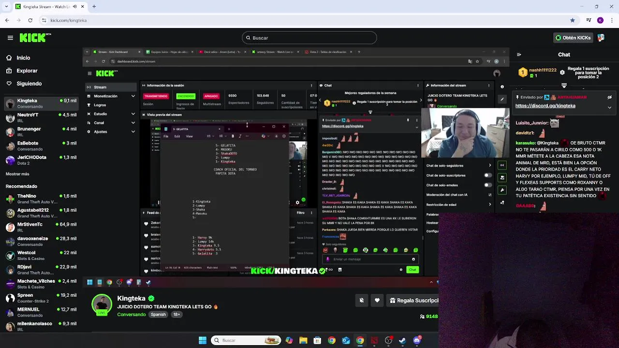Open recommended channel Westcol
This screenshot has width=619, height=348.
click(41, 255)
